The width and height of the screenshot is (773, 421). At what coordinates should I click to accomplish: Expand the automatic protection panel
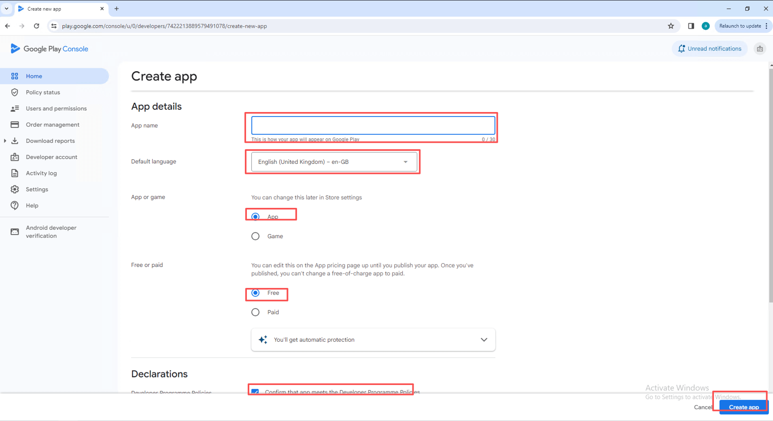click(484, 340)
